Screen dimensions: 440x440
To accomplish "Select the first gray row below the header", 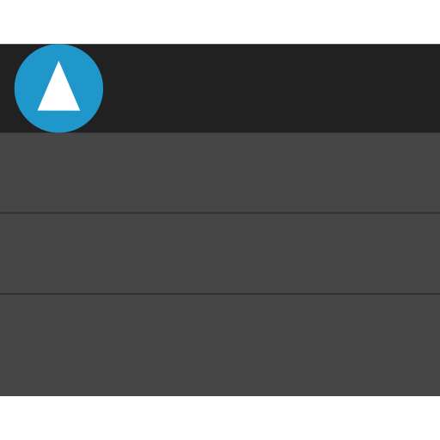I will [x=220, y=173].
